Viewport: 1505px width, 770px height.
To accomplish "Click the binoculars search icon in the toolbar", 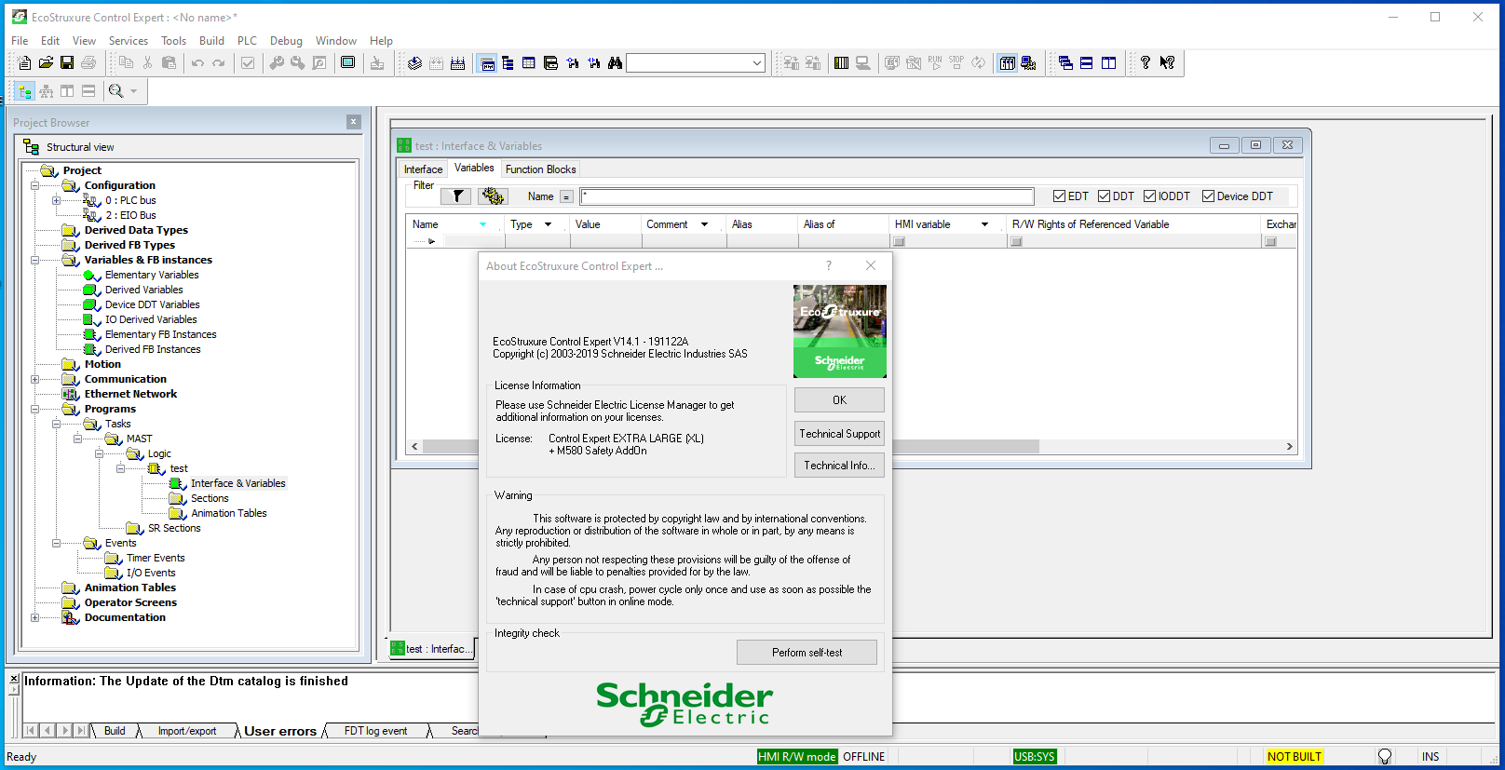I will pos(615,62).
